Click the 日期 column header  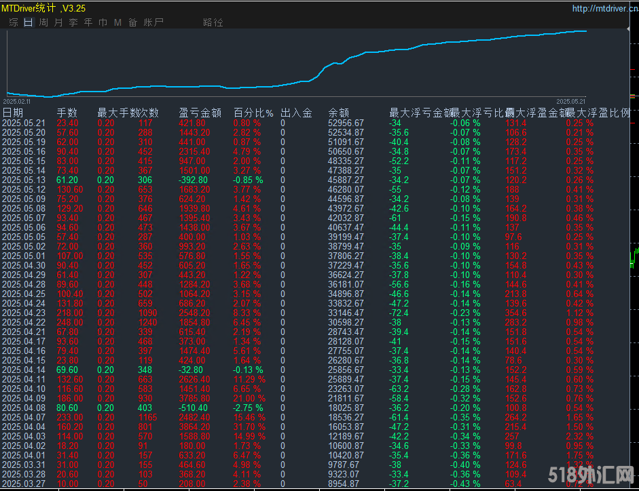13,113
